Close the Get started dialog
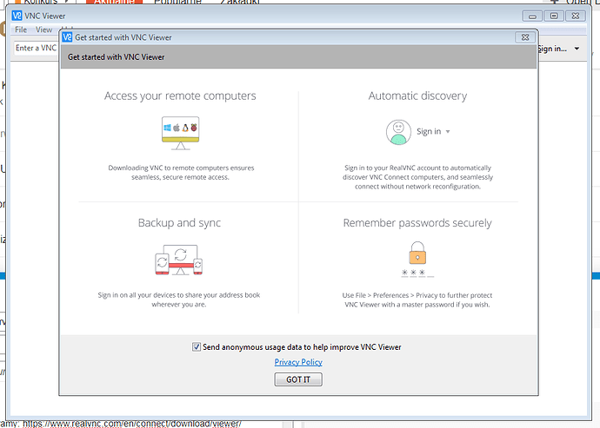The image size is (600, 428). coord(523,37)
